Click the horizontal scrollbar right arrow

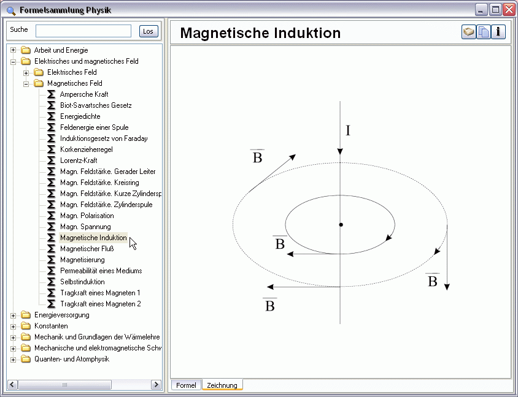(x=158, y=385)
